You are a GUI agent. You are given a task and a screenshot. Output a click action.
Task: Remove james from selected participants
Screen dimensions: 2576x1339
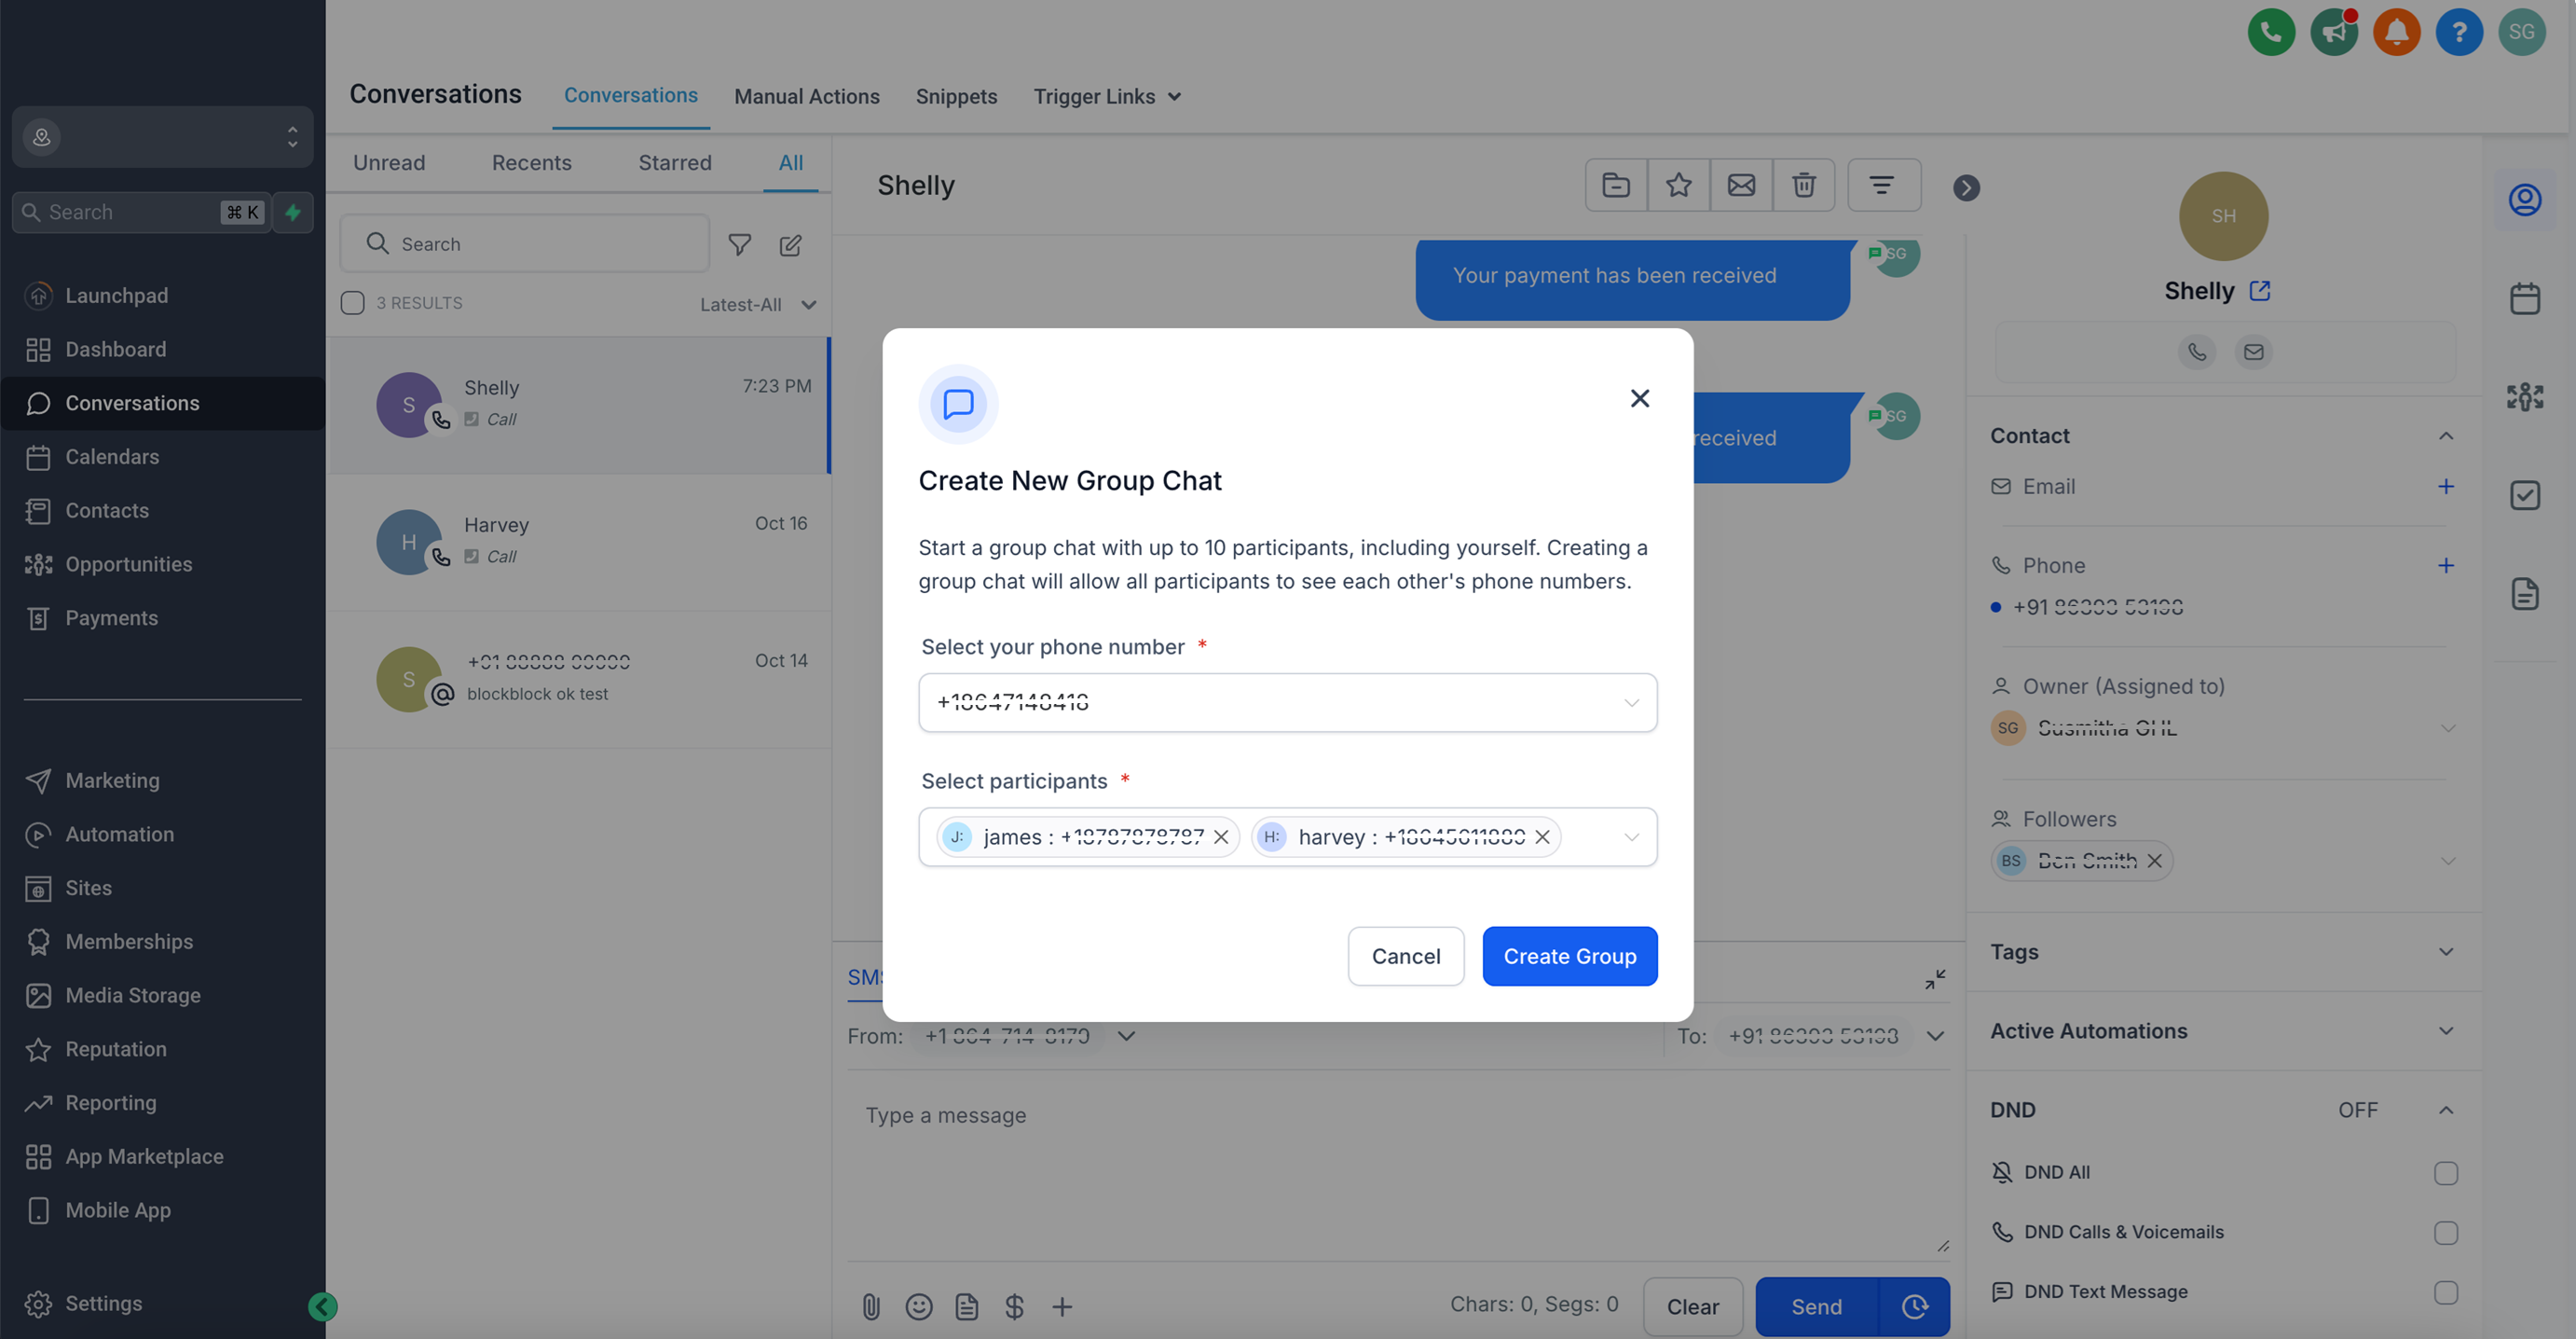[x=1221, y=836]
